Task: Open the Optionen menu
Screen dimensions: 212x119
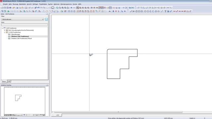Action: (x=57, y=4)
